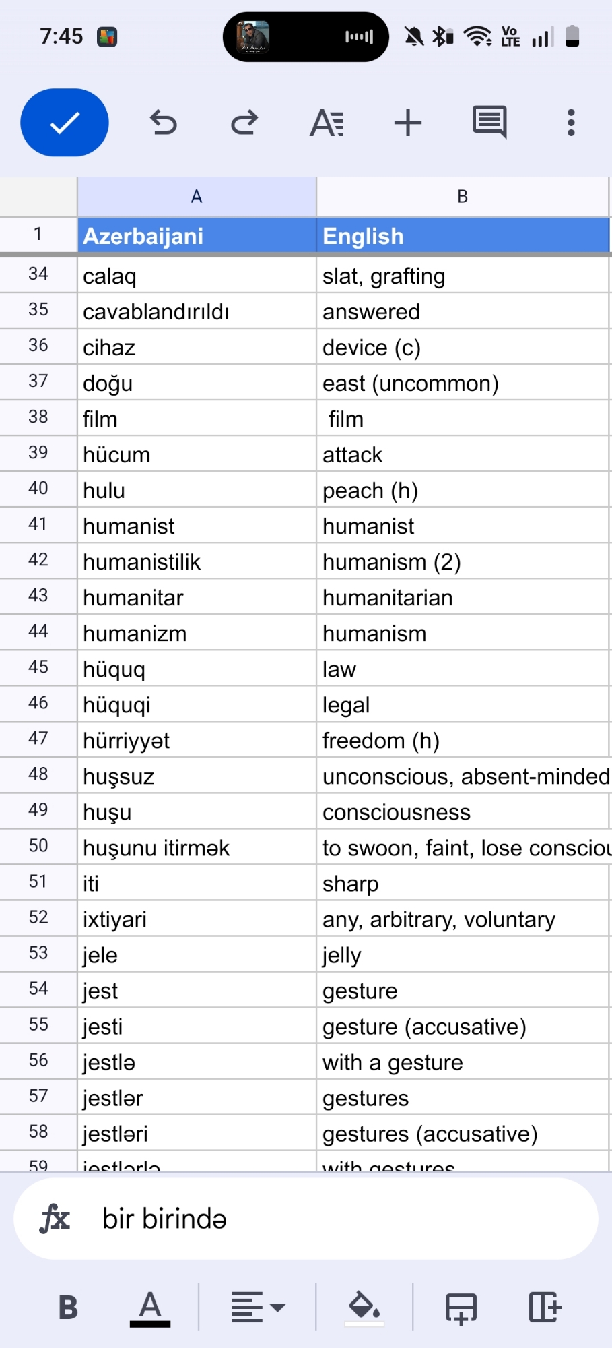This screenshot has height=1348, width=612.
Task: Tap the insert row icon
Action: point(461,1308)
